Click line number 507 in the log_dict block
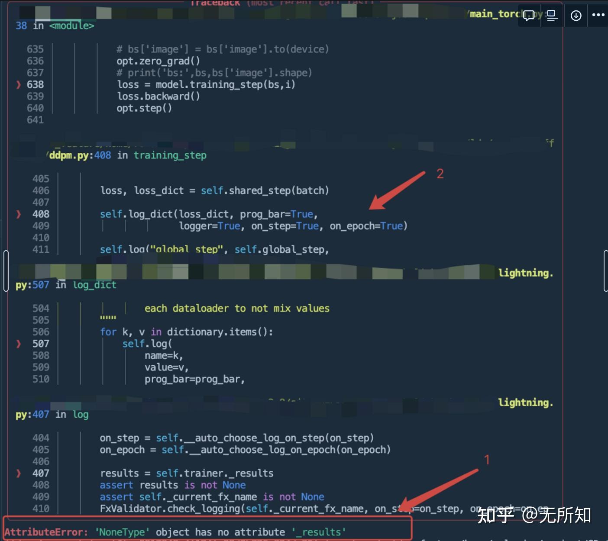The height and width of the screenshot is (541, 608). point(41,344)
